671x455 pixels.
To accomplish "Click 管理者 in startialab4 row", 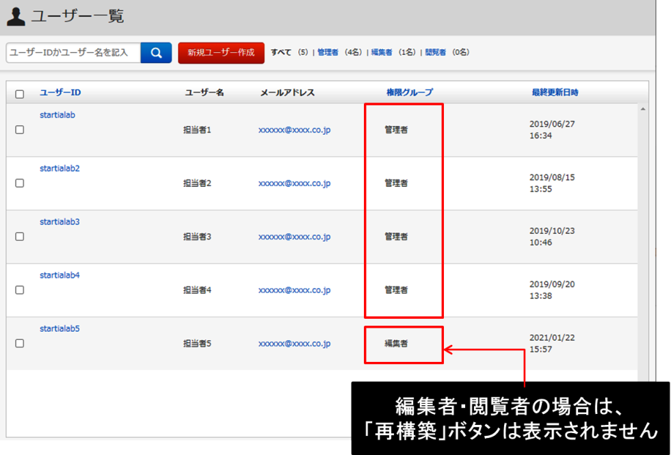I will (396, 290).
